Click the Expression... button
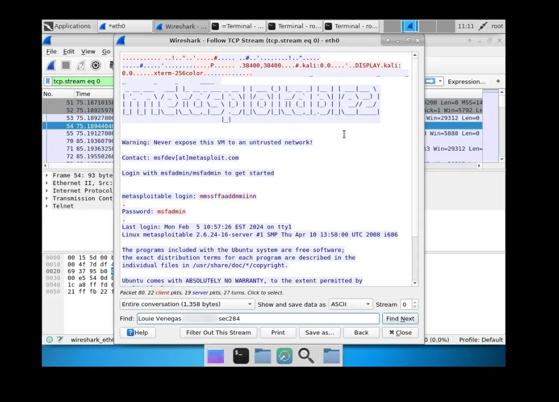 pyautogui.click(x=467, y=82)
